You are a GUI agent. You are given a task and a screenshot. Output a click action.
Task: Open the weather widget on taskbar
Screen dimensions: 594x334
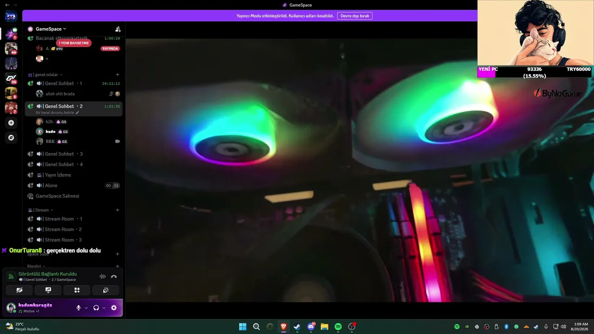click(x=22, y=327)
